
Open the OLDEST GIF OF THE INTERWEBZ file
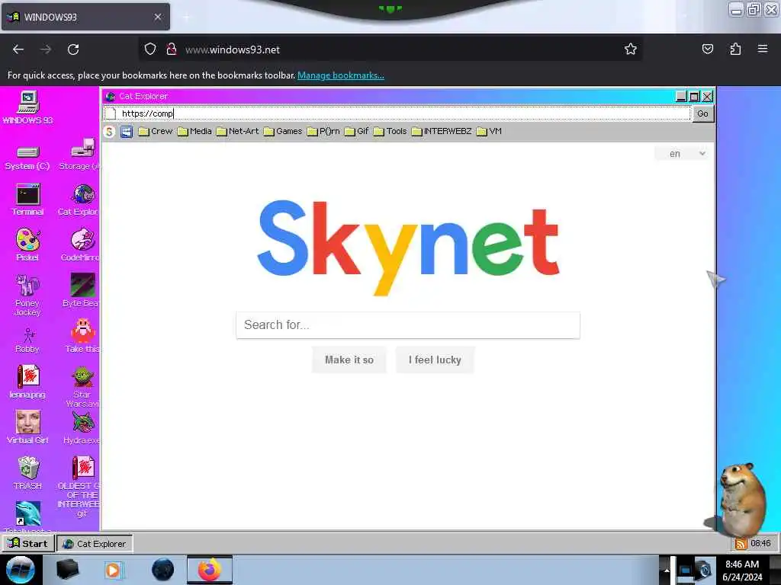[x=81, y=487]
